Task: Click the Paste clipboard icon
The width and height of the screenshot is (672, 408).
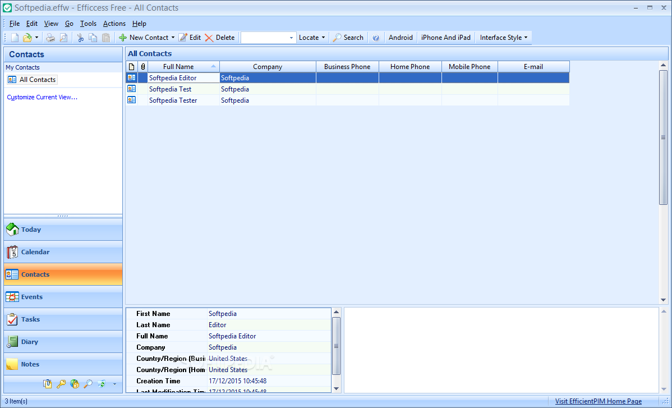Action: [106, 38]
